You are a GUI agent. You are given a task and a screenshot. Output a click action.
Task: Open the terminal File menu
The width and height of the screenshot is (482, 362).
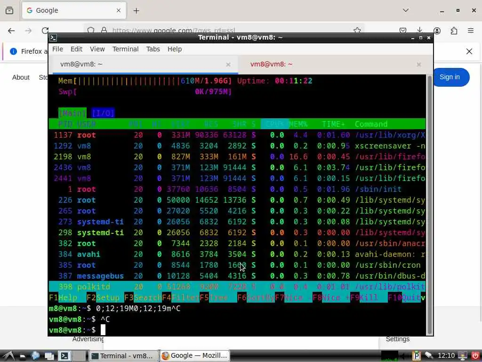pyautogui.click(x=57, y=49)
